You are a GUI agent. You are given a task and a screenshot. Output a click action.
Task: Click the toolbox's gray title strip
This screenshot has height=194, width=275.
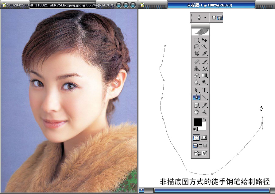[200, 26]
